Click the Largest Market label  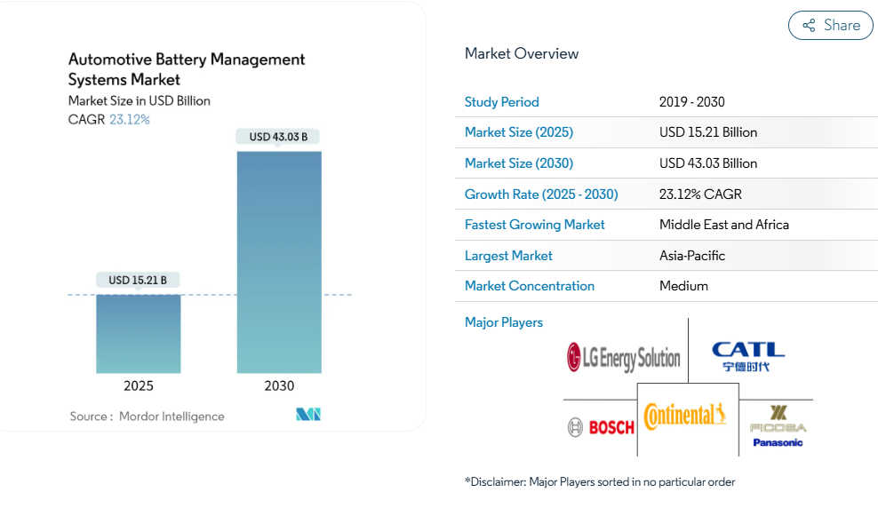point(508,256)
